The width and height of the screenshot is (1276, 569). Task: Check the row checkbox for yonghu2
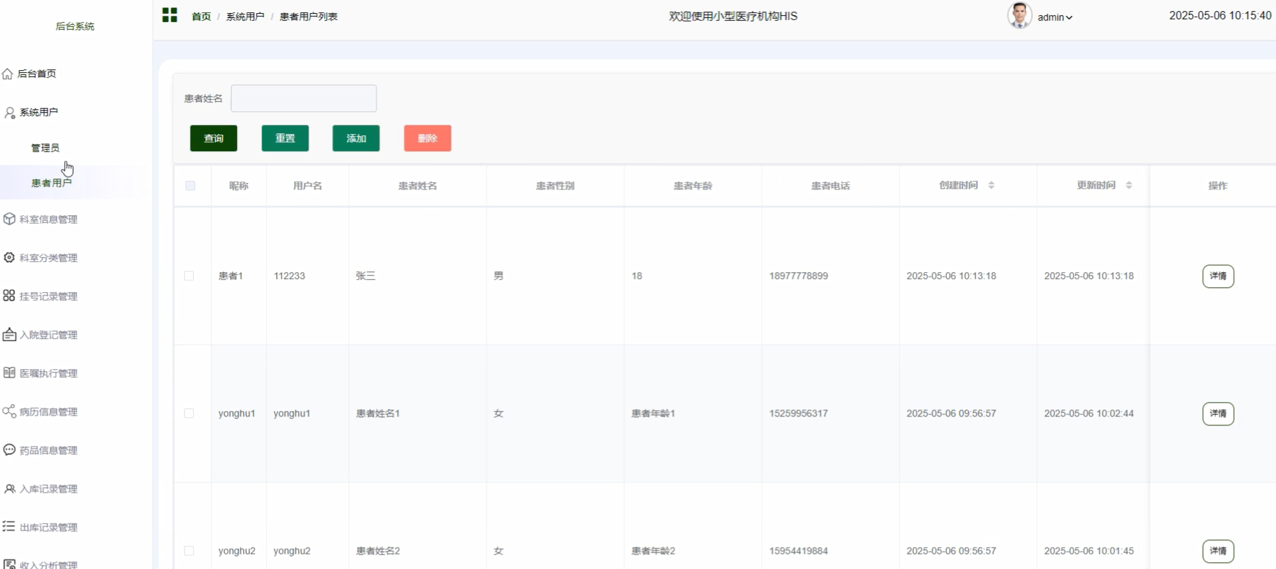coord(189,550)
